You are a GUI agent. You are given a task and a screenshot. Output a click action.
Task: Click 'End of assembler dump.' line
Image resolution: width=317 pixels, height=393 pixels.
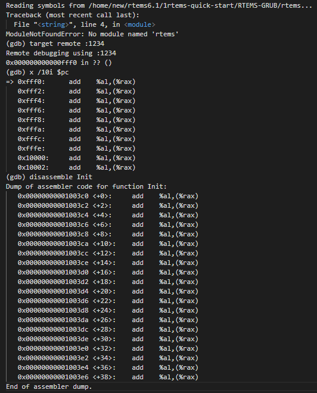click(49, 386)
